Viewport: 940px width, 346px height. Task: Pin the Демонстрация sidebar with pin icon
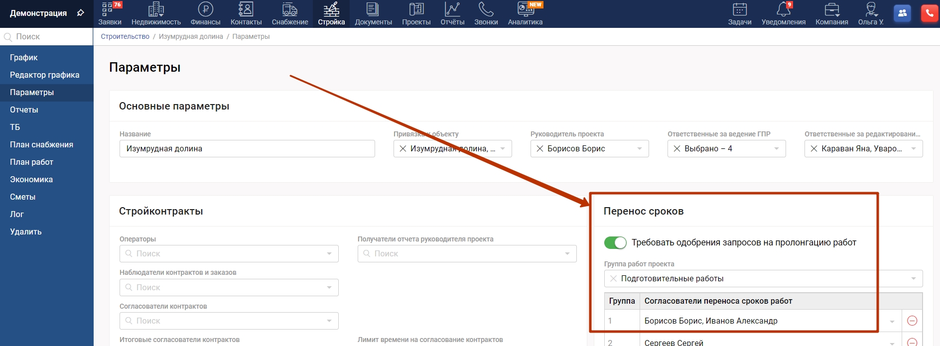(81, 13)
